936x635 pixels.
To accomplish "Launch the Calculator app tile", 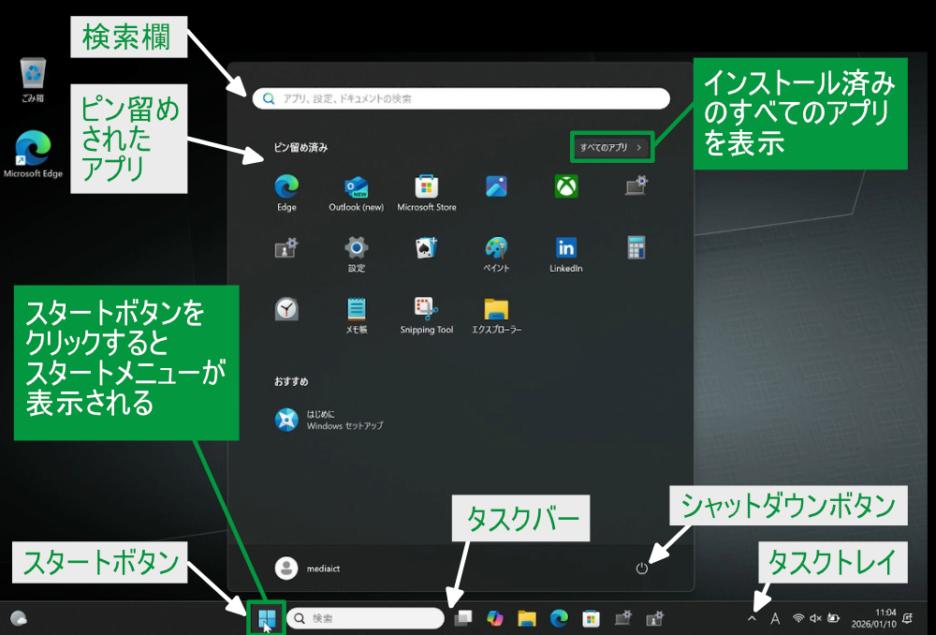I will click(x=636, y=248).
